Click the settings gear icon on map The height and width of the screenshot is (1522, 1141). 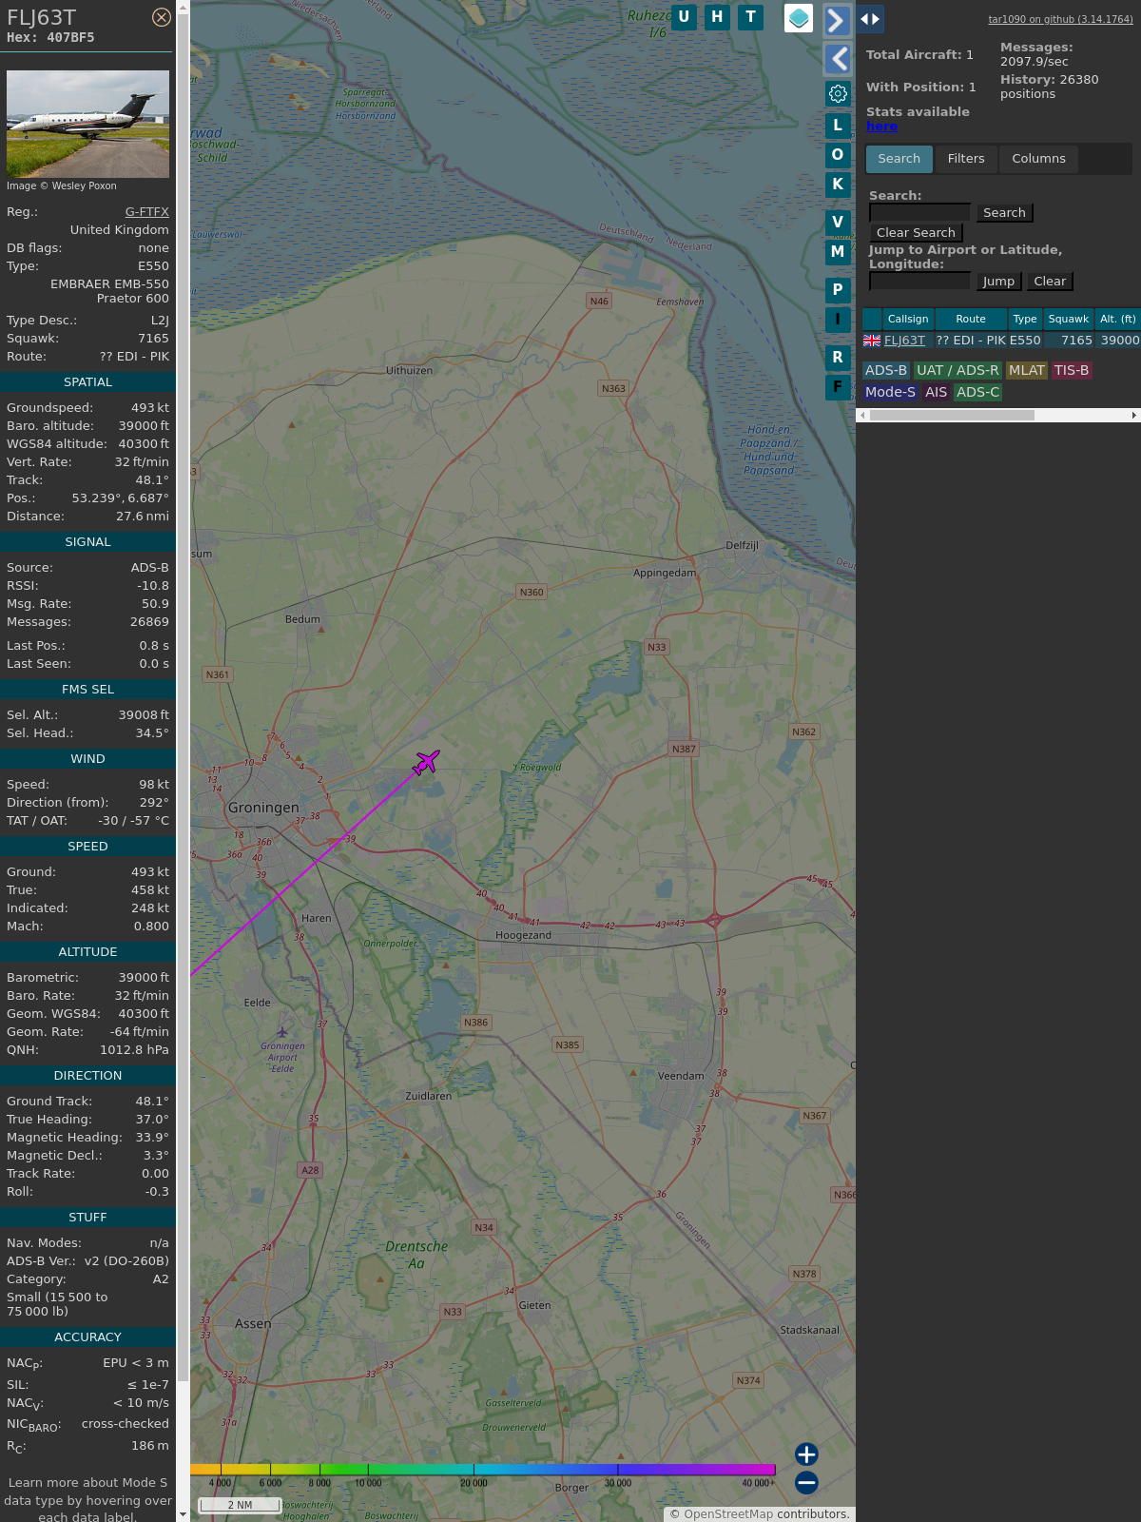838,93
